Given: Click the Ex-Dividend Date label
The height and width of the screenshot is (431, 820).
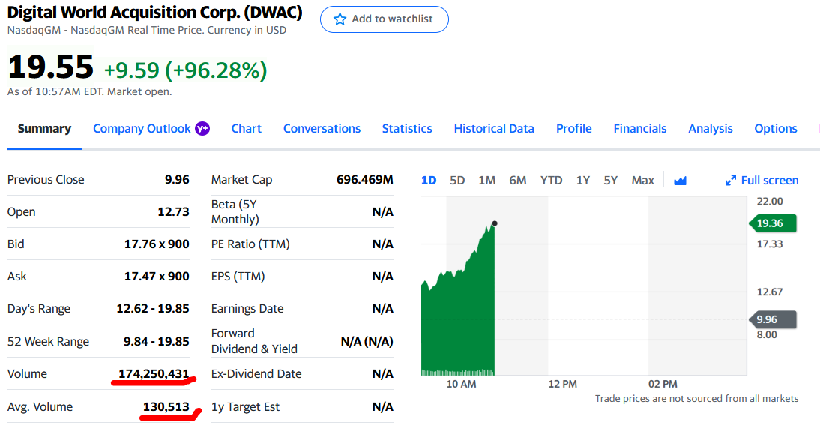Looking at the screenshot, I should [256, 374].
